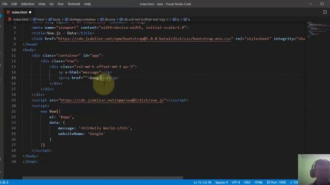Click line number 30 in gutter
Screen dimensions: 330x185
(13, 162)
